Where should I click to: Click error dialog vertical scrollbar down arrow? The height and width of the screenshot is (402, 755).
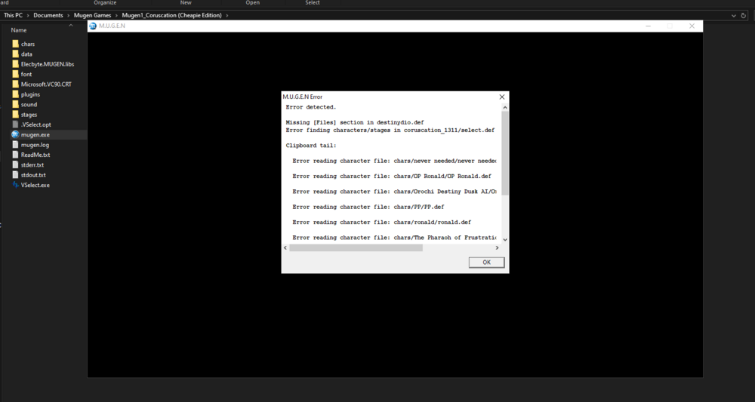tap(504, 239)
